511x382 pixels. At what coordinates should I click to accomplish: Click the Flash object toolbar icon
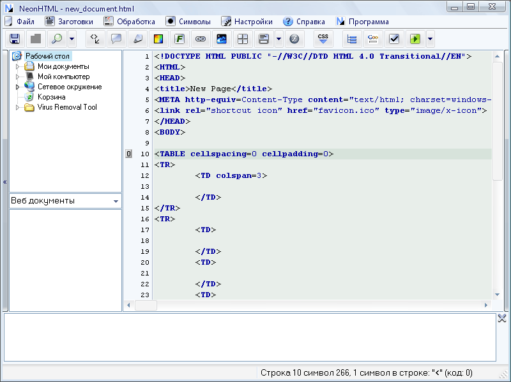(294, 39)
